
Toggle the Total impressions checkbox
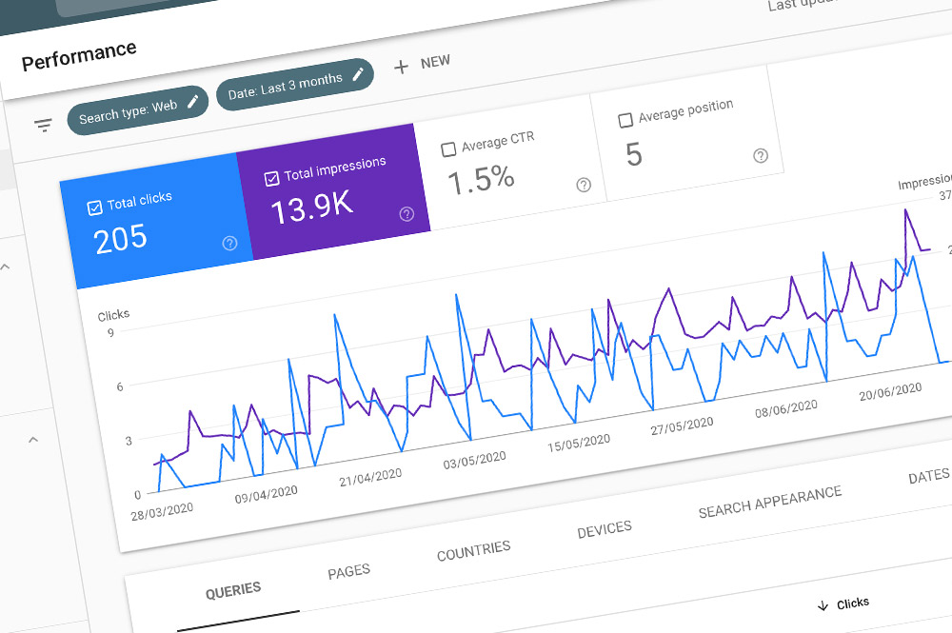272,178
